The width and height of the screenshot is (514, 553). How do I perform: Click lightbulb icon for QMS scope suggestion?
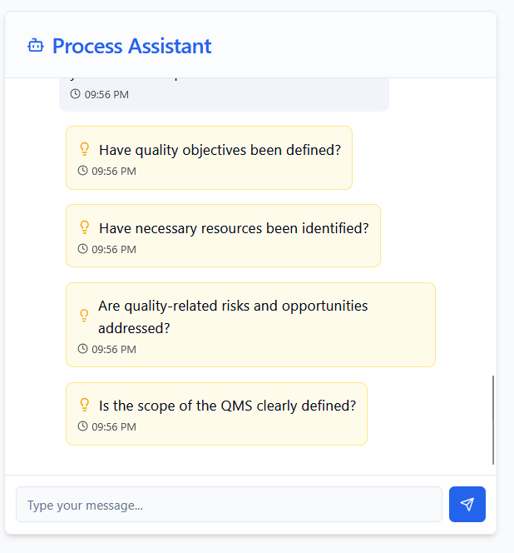[85, 405]
